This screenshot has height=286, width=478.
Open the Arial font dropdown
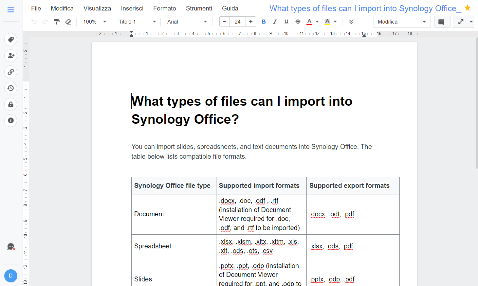pyautogui.click(x=187, y=22)
